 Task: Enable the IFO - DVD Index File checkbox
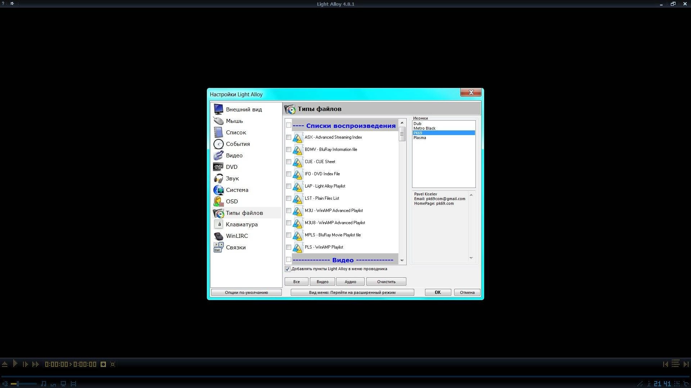pyautogui.click(x=289, y=174)
